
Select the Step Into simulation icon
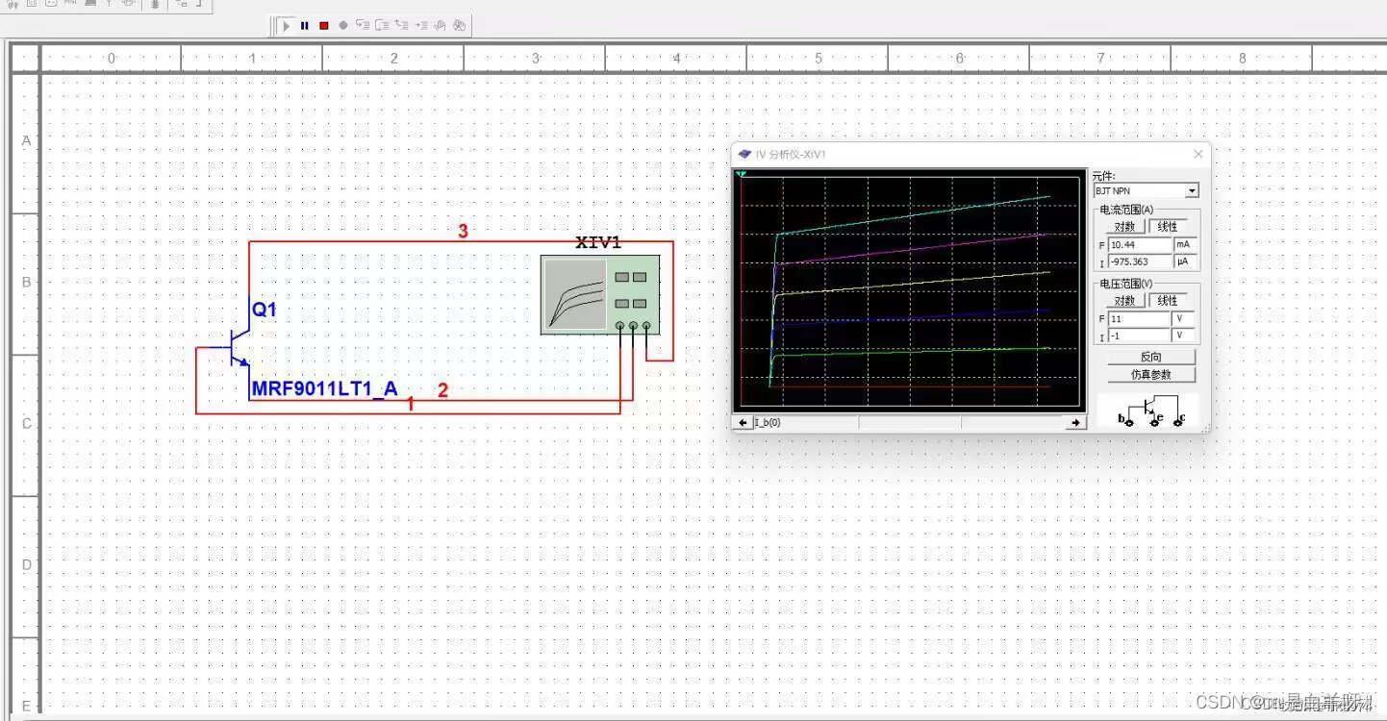tap(363, 26)
